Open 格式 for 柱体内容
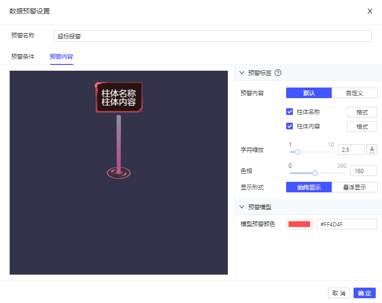Screen dimensions: 382x303 [x=362, y=126]
